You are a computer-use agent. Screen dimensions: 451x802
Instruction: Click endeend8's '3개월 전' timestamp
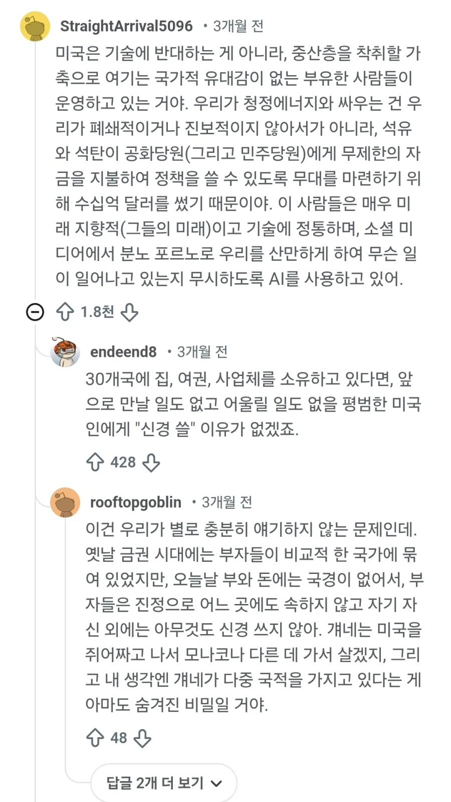click(201, 352)
